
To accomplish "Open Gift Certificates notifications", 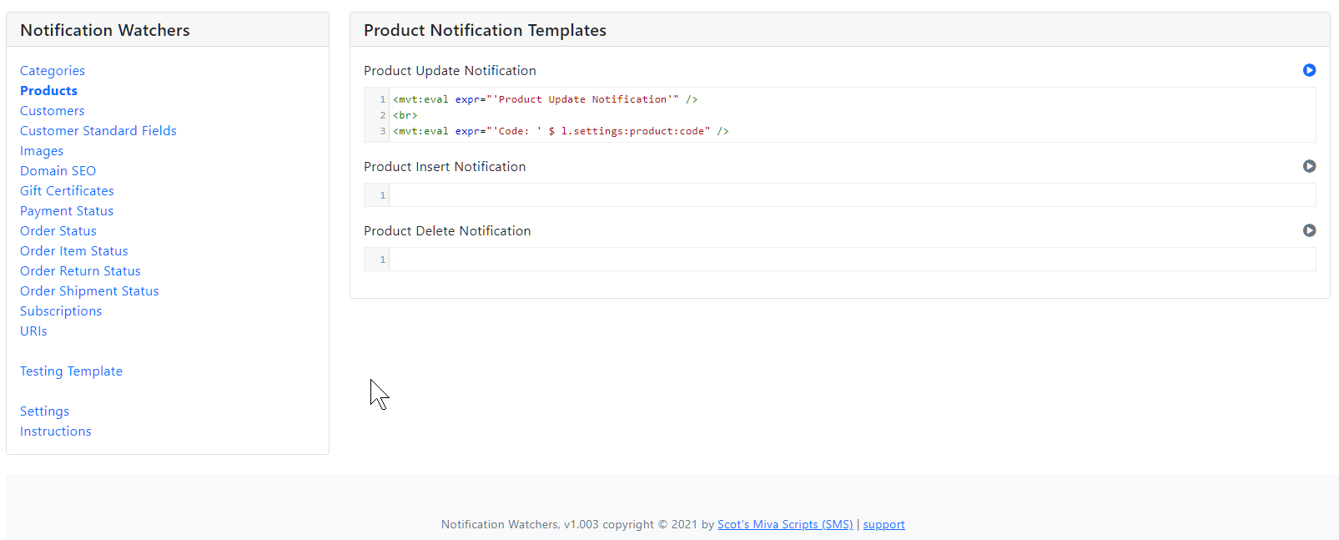I will [67, 191].
